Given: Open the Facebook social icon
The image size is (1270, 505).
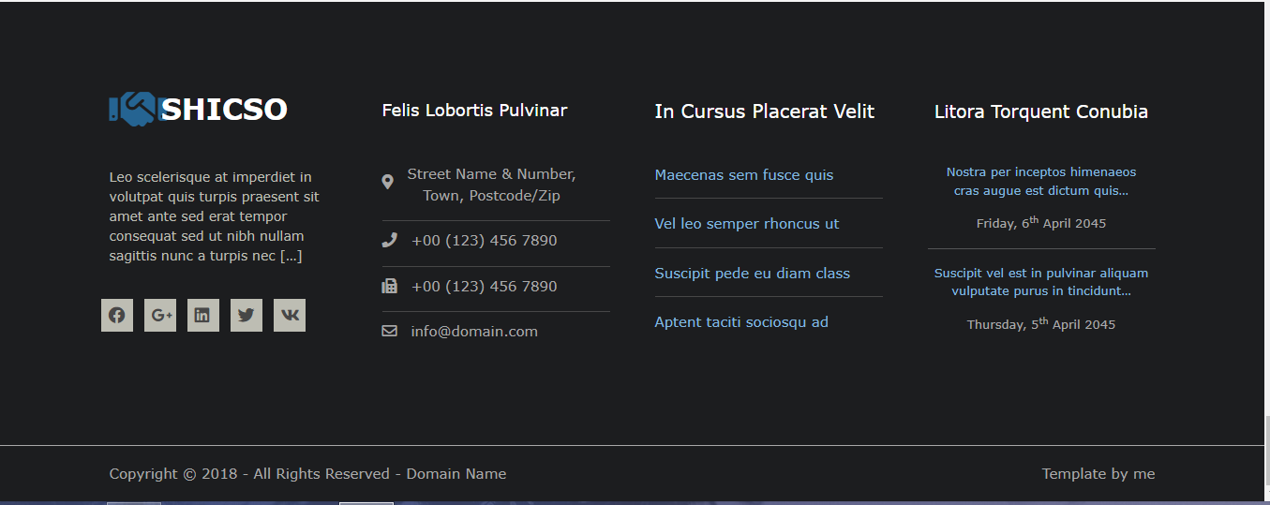Looking at the screenshot, I should pos(117,316).
